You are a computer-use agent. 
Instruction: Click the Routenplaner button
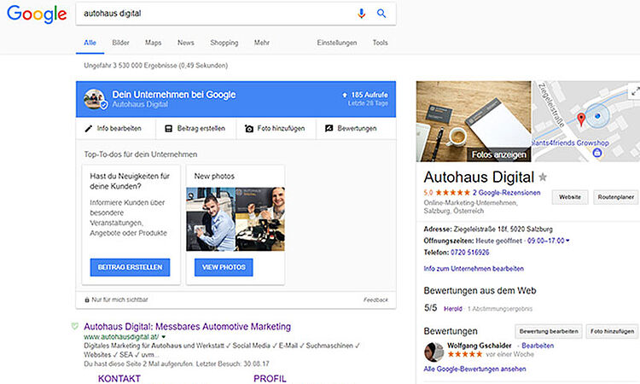tap(615, 197)
